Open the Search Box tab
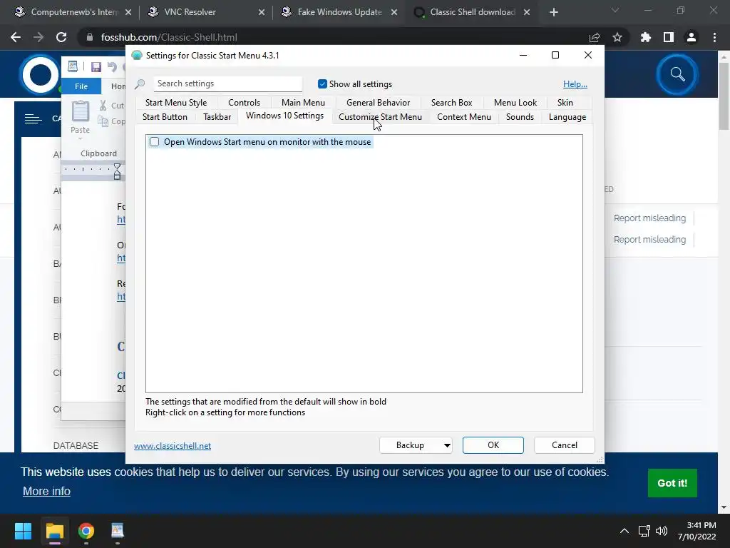This screenshot has width=730, height=548. pos(451,103)
